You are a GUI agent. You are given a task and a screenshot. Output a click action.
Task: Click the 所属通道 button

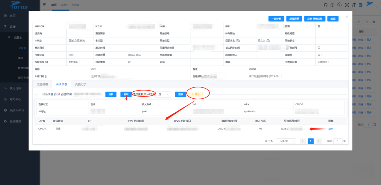[x=294, y=19]
